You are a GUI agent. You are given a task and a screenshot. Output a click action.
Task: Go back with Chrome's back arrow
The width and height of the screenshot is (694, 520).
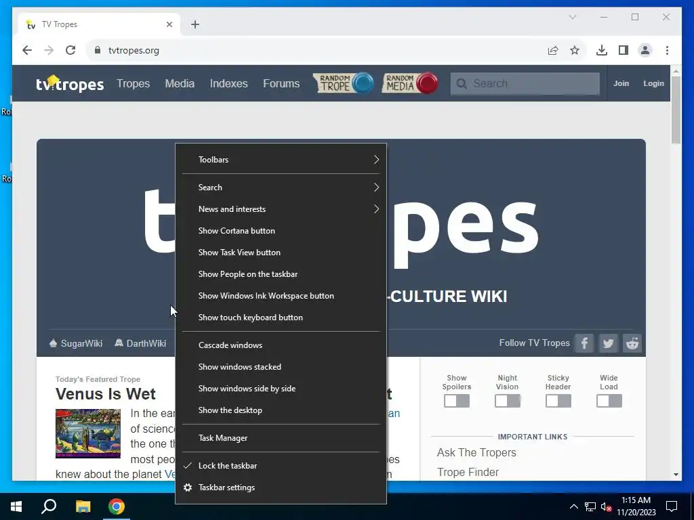point(27,50)
